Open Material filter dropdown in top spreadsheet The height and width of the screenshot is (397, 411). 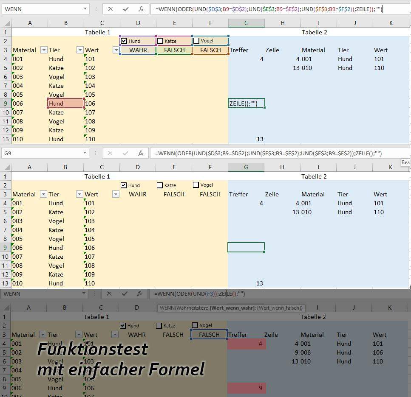point(43,50)
